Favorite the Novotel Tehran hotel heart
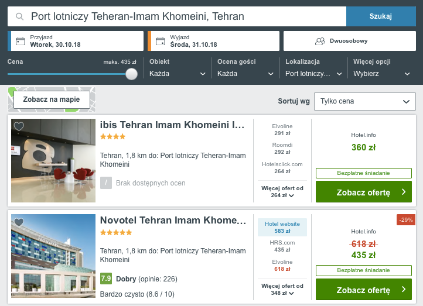This screenshot has height=306, width=423. pos(19,222)
